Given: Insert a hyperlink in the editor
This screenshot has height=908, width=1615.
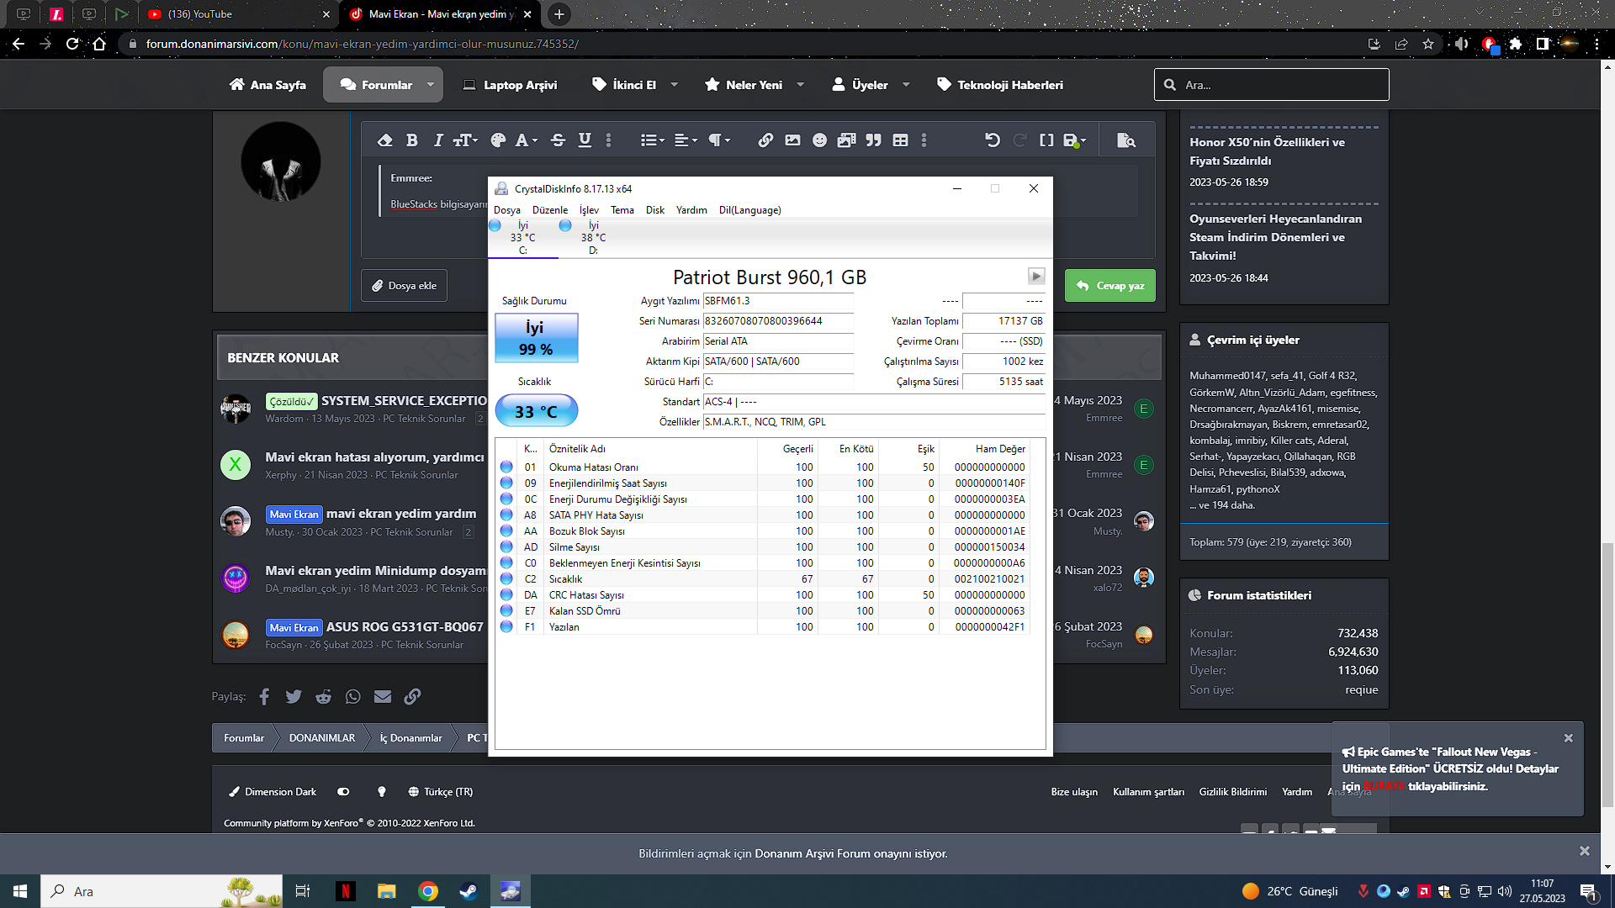Looking at the screenshot, I should (x=765, y=140).
